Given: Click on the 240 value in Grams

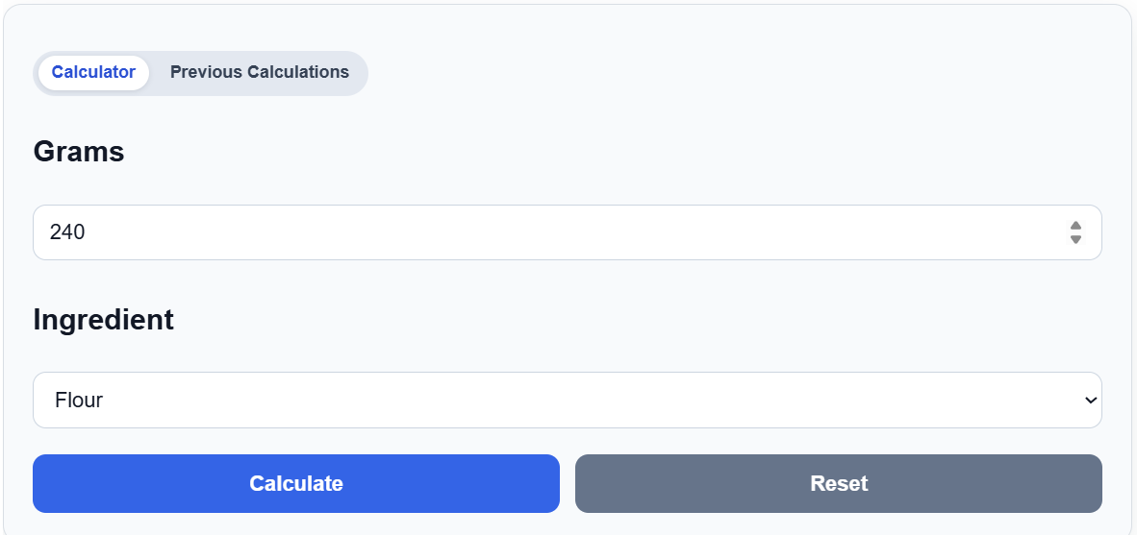Looking at the screenshot, I should pyautogui.click(x=66, y=232).
